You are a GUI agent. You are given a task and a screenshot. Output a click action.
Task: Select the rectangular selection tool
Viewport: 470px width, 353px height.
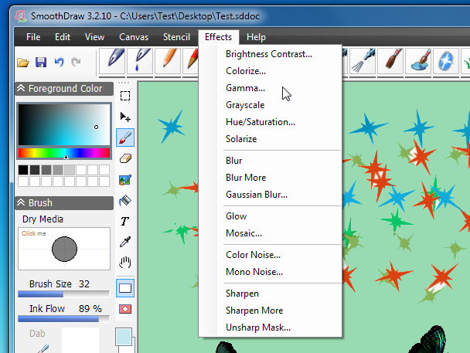pos(125,96)
